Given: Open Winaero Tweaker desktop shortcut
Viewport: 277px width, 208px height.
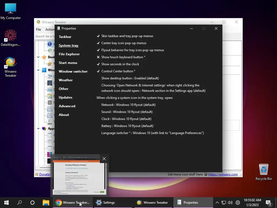Looking at the screenshot, I should coord(11,67).
